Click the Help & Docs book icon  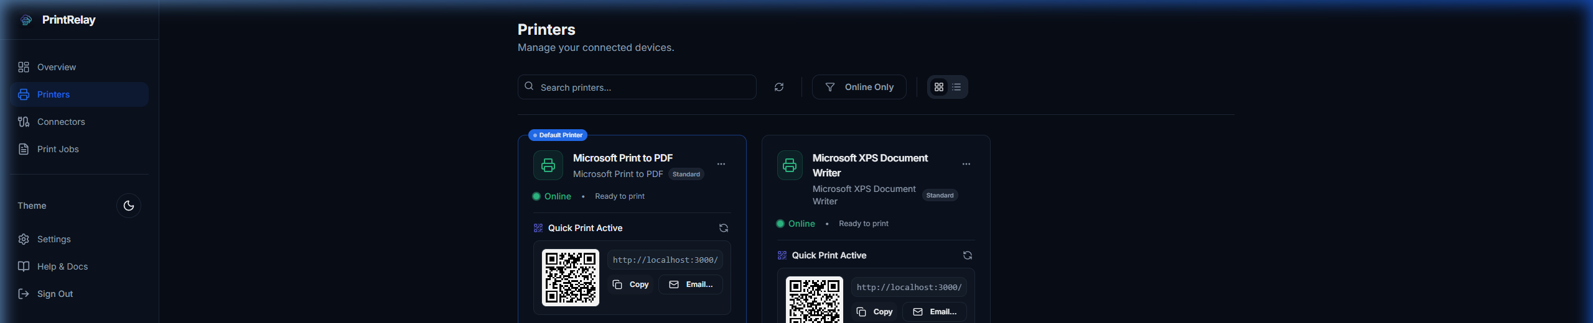pos(24,266)
